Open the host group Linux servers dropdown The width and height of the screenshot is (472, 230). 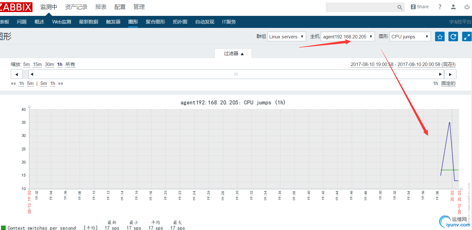[x=286, y=36]
